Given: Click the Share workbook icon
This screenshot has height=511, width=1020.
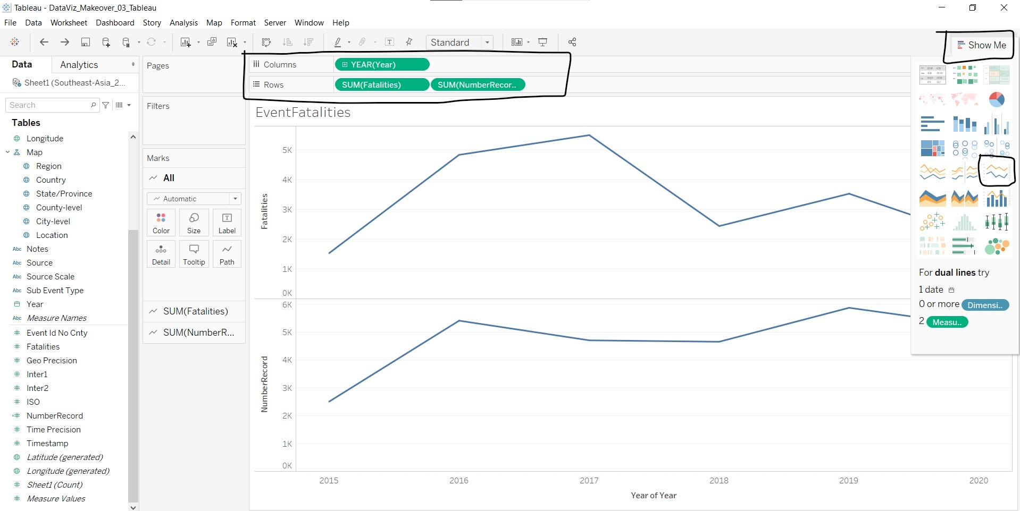Looking at the screenshot, I should (x=572, y=42).
